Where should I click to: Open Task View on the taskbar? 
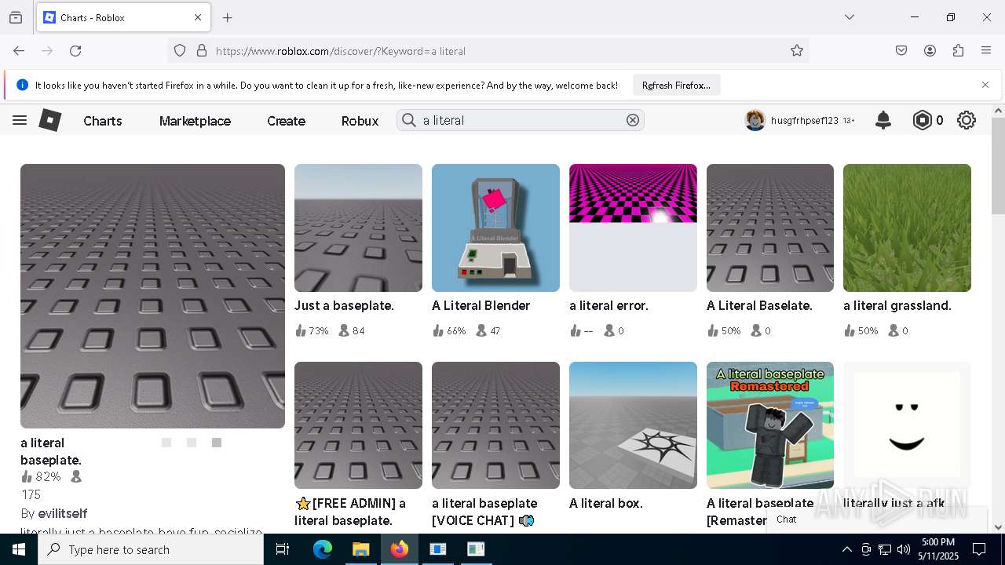click(x=283, y=549)
